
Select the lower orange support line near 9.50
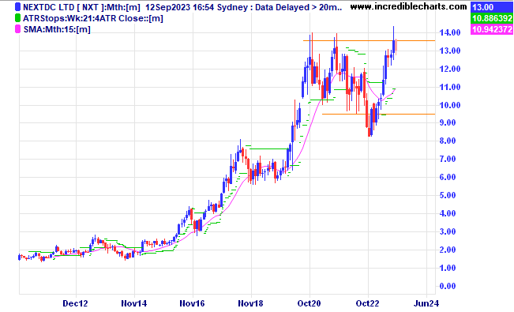point(379,115)
